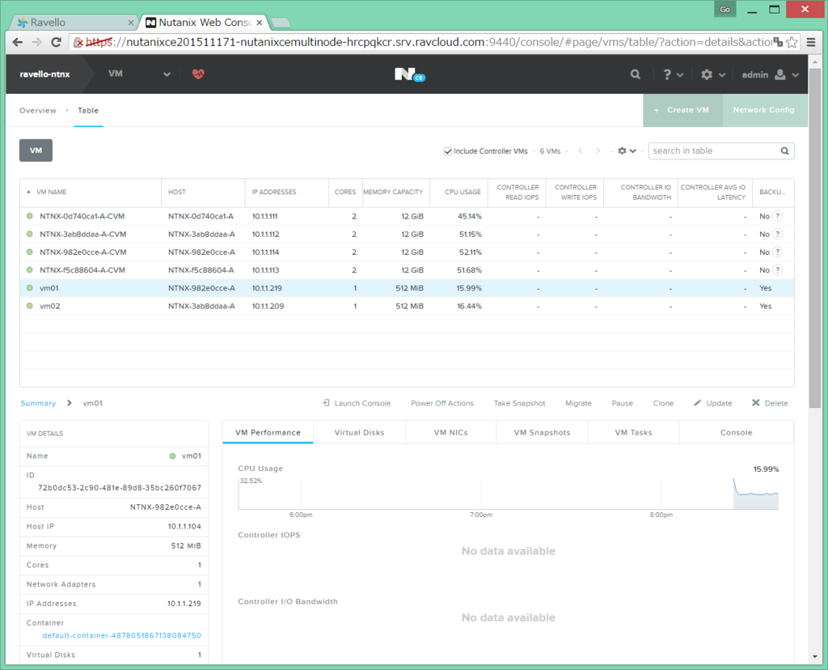
Task: Click backup help icon for NTNX-0d740ca1-A-CVM
Action: point(777,216)
